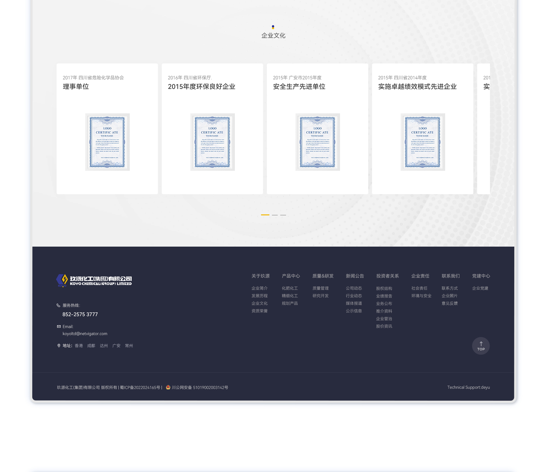Open 关于玖源 footer menu heading
Viewport: 548px width, 472px height.
[x=260, y=276]
